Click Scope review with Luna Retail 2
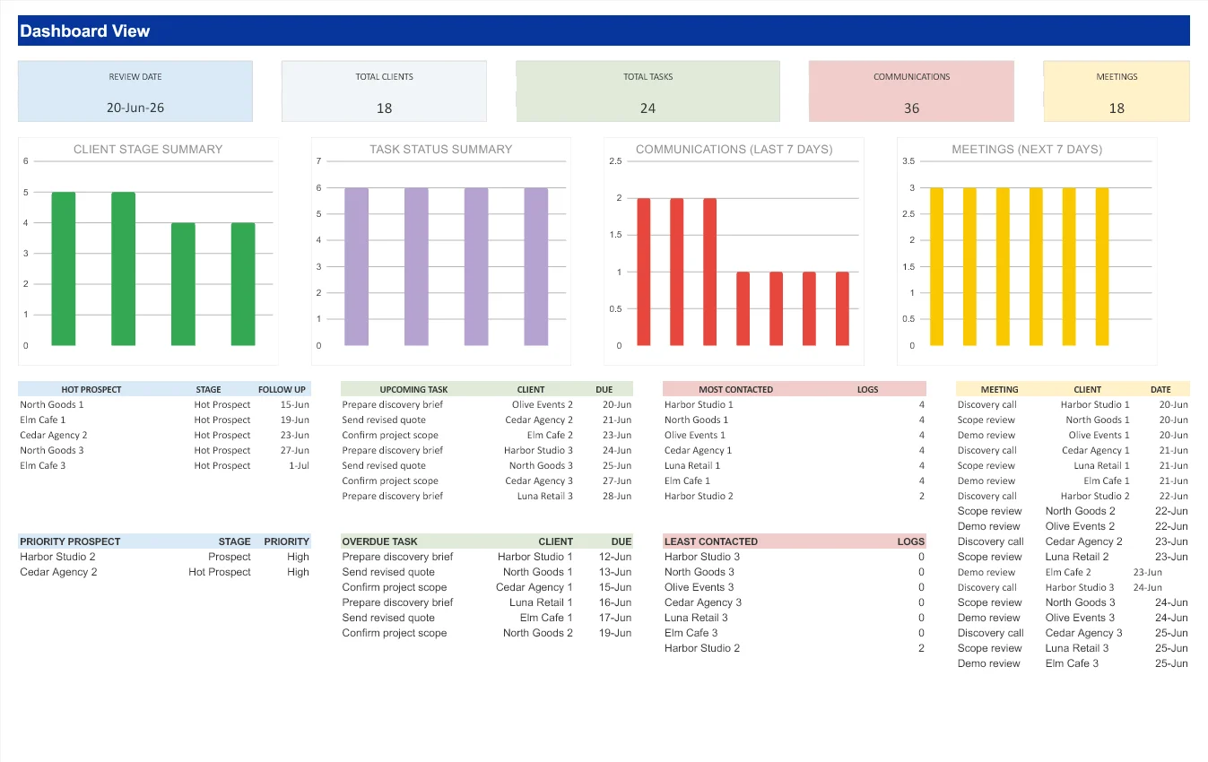The image size is (1208, 762). click(990, 557)
